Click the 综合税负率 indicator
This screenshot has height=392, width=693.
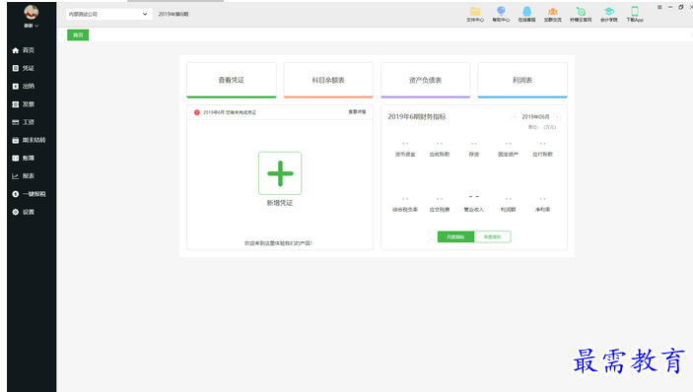tap(405, 205)
